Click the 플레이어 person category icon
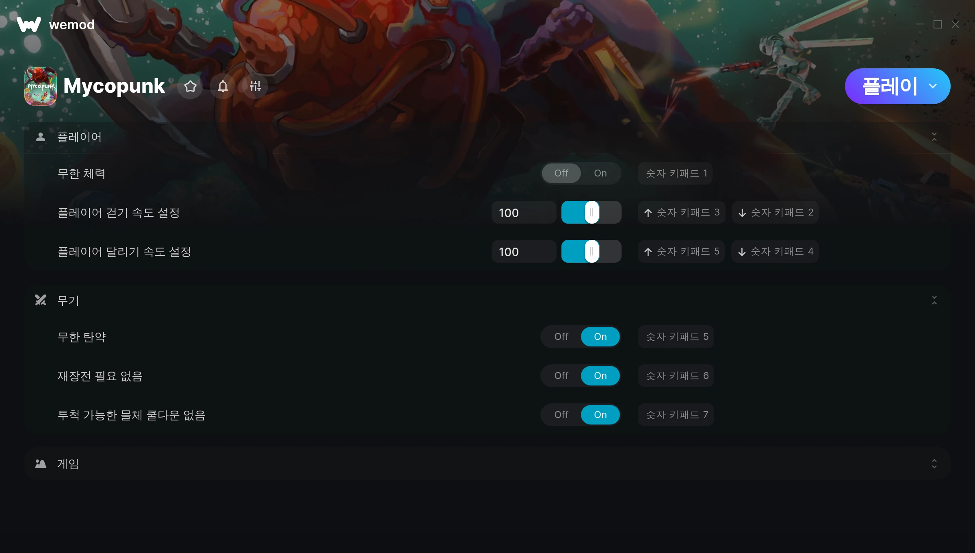The width and height of the screenshot is (975, 553). pyautogui.click(x=41, y=137)
